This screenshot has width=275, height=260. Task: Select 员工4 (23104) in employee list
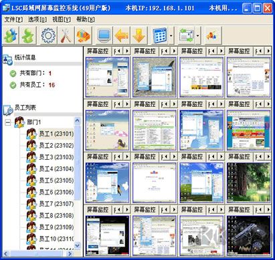click(x=56, y=169)
